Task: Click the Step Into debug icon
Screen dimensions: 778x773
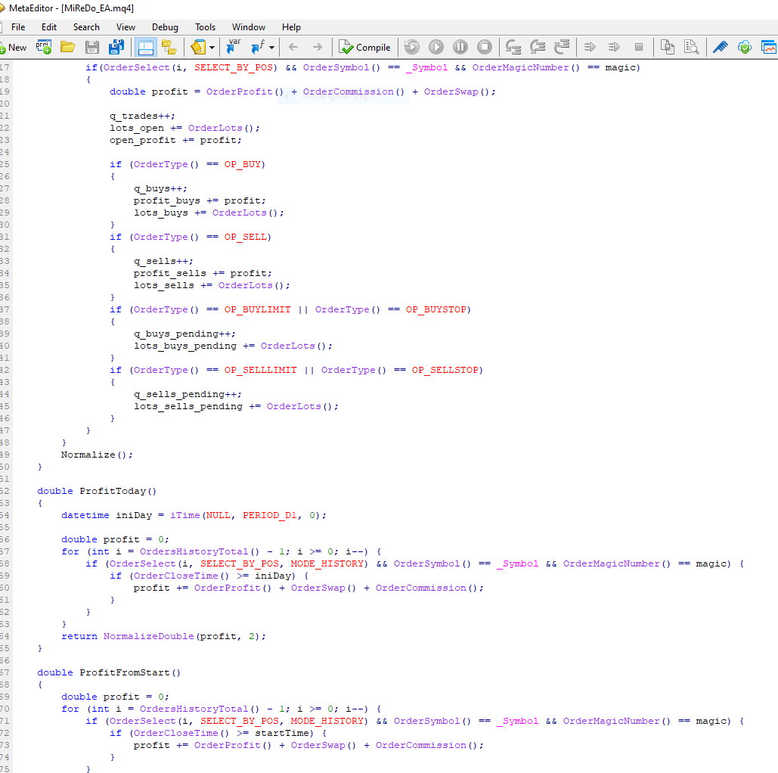Action: [513, 47]
